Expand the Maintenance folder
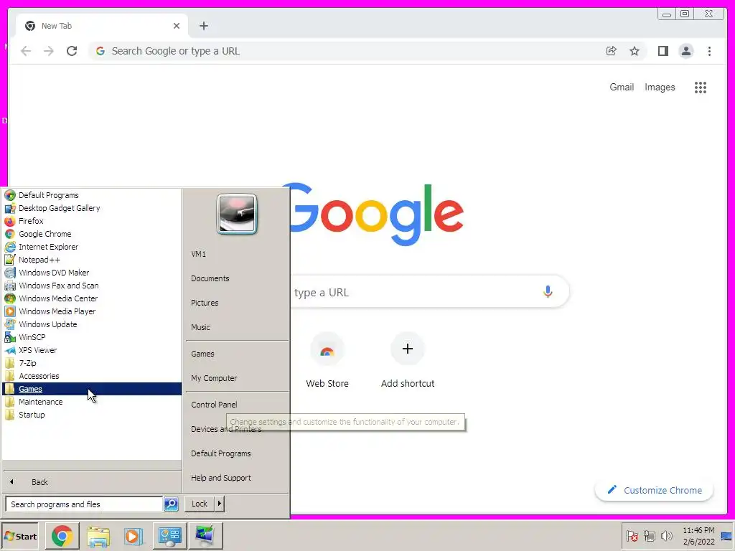The width and height of the screenshot is (735, 551). [x=92, y=402]
